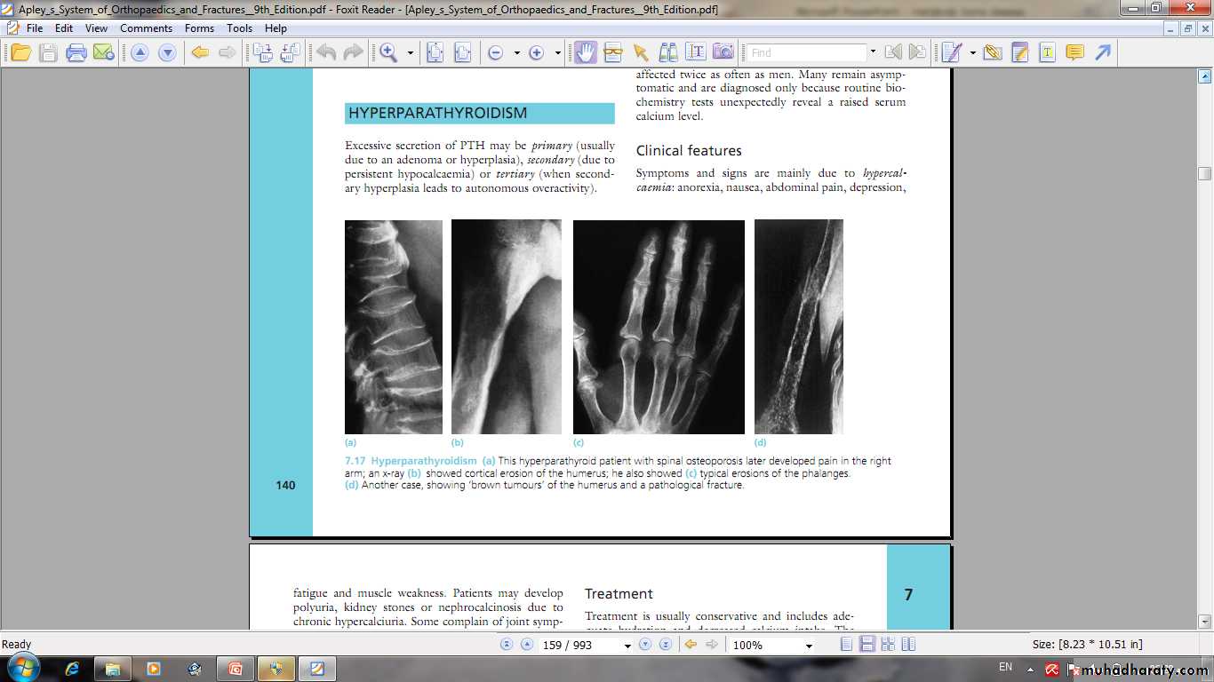This screenshot has height=682, width=1214.
Task: Click the Open file folder icon
Action: click(x=20, y=52)
